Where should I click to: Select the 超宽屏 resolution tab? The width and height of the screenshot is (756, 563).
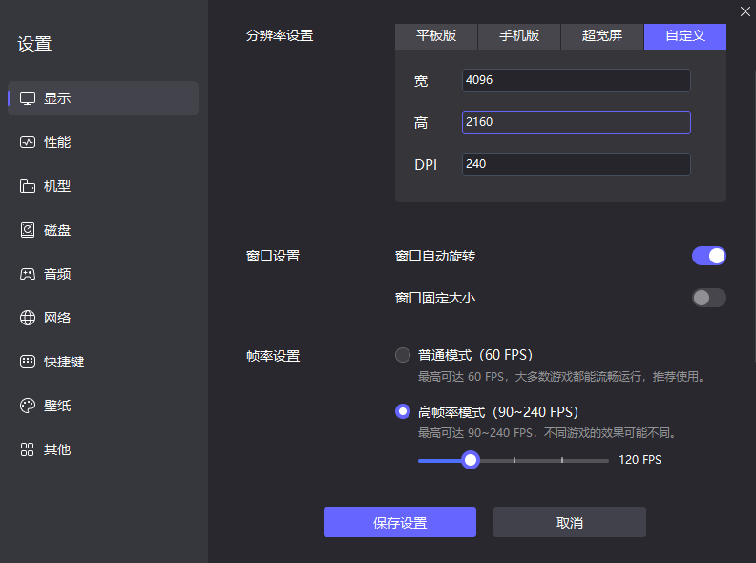coord(602,36)
